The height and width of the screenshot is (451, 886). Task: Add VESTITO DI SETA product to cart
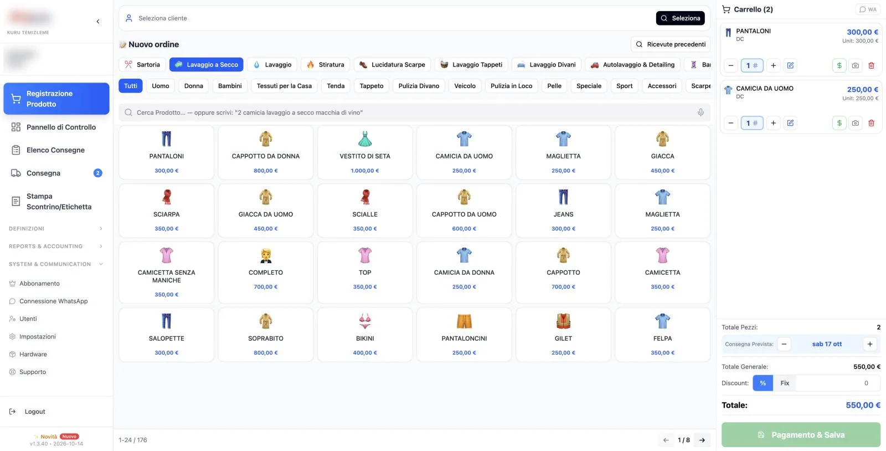(365, 152)
